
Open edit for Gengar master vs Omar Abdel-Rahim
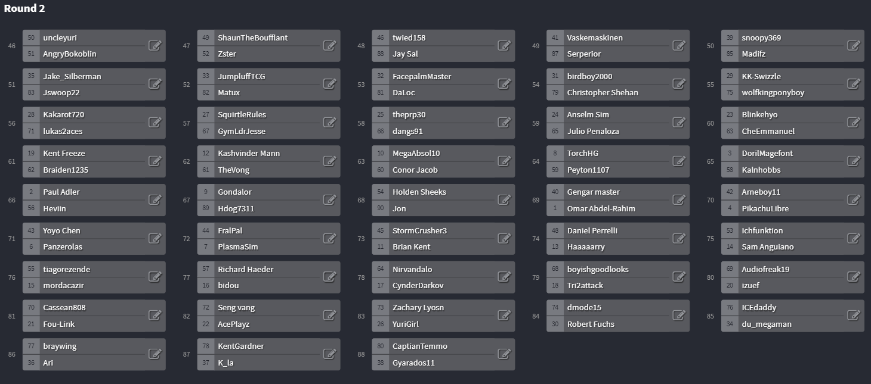tap(679, 200)
